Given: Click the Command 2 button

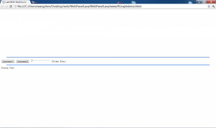Looking at the screenshot, I should [23, 61].
